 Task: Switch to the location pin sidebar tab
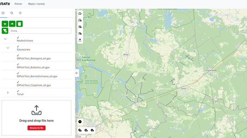pyautogui.click(x=20, y=13)
